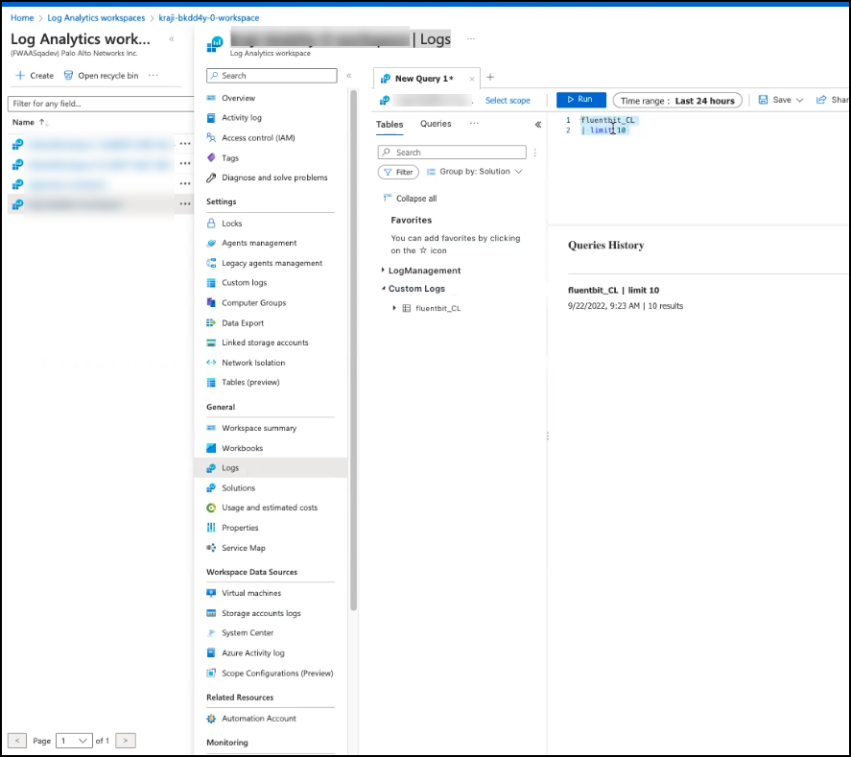
Task: Select Logs in the General section
Action: pos(271,468)
